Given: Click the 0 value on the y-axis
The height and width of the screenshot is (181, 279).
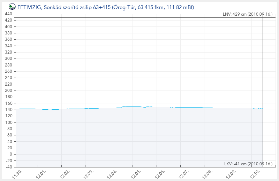Looking at the screenshot, I should pyautogui.click(x=11, y=154).
